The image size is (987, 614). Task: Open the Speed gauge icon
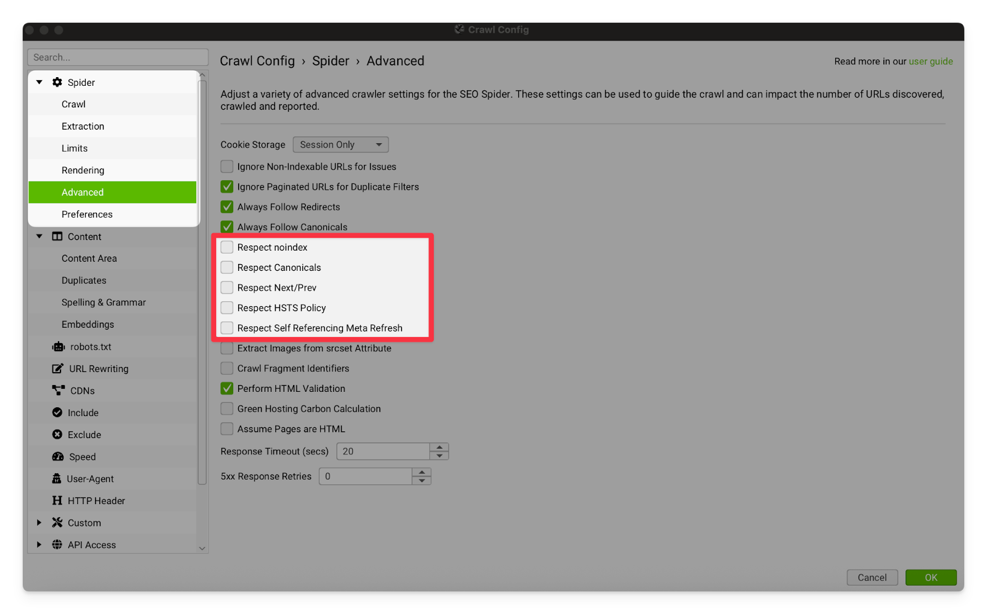(x=58, y=457)
